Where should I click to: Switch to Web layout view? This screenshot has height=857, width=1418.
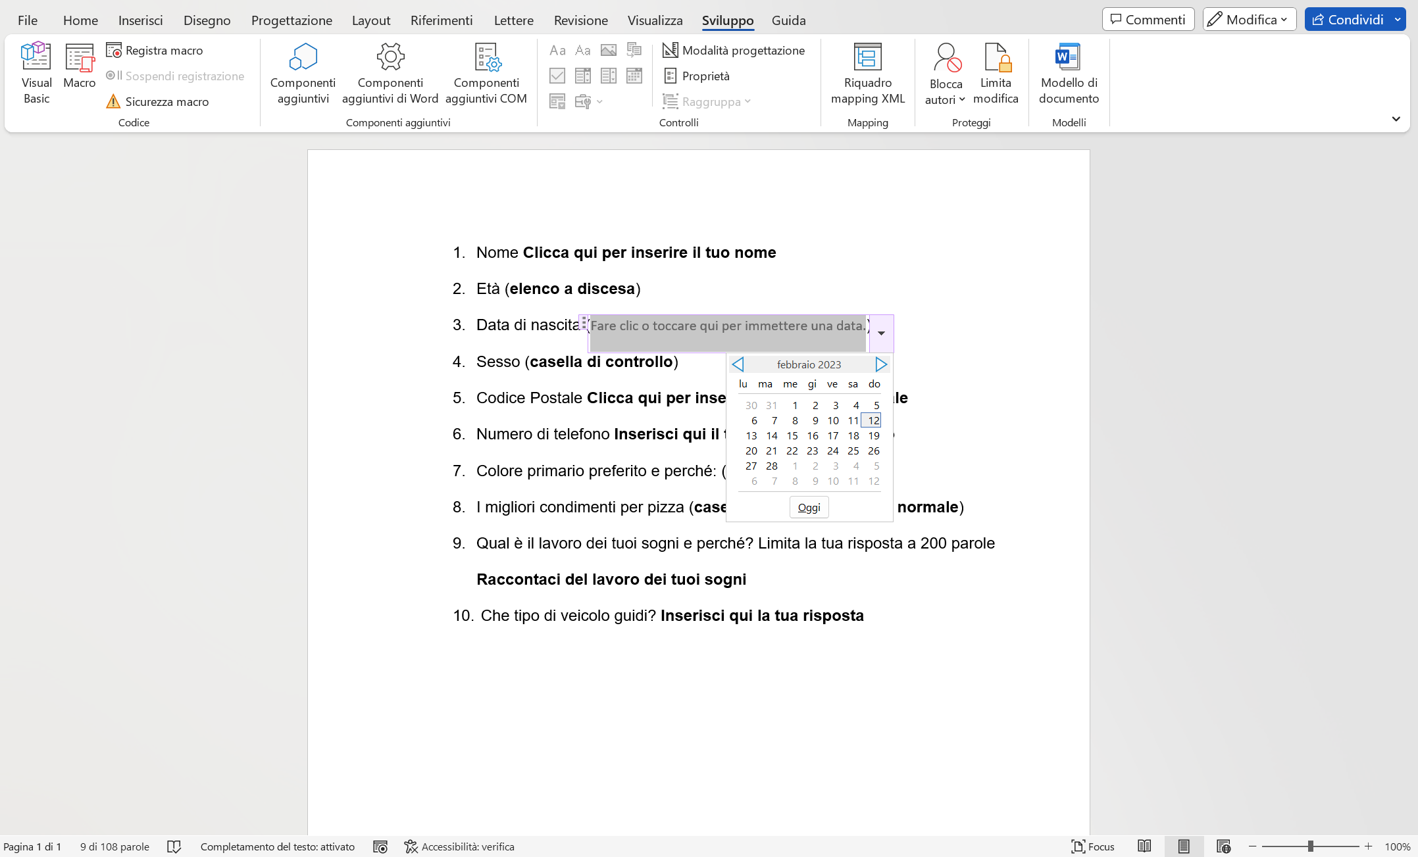[x=1224, y=846]
